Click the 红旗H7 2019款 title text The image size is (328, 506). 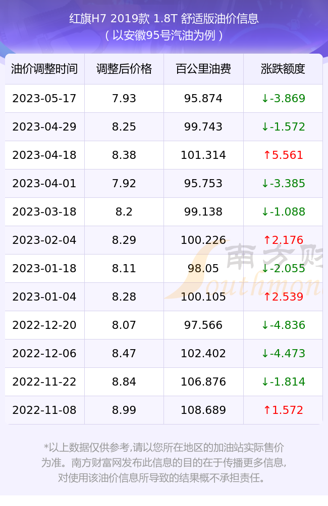coord(110,18)
